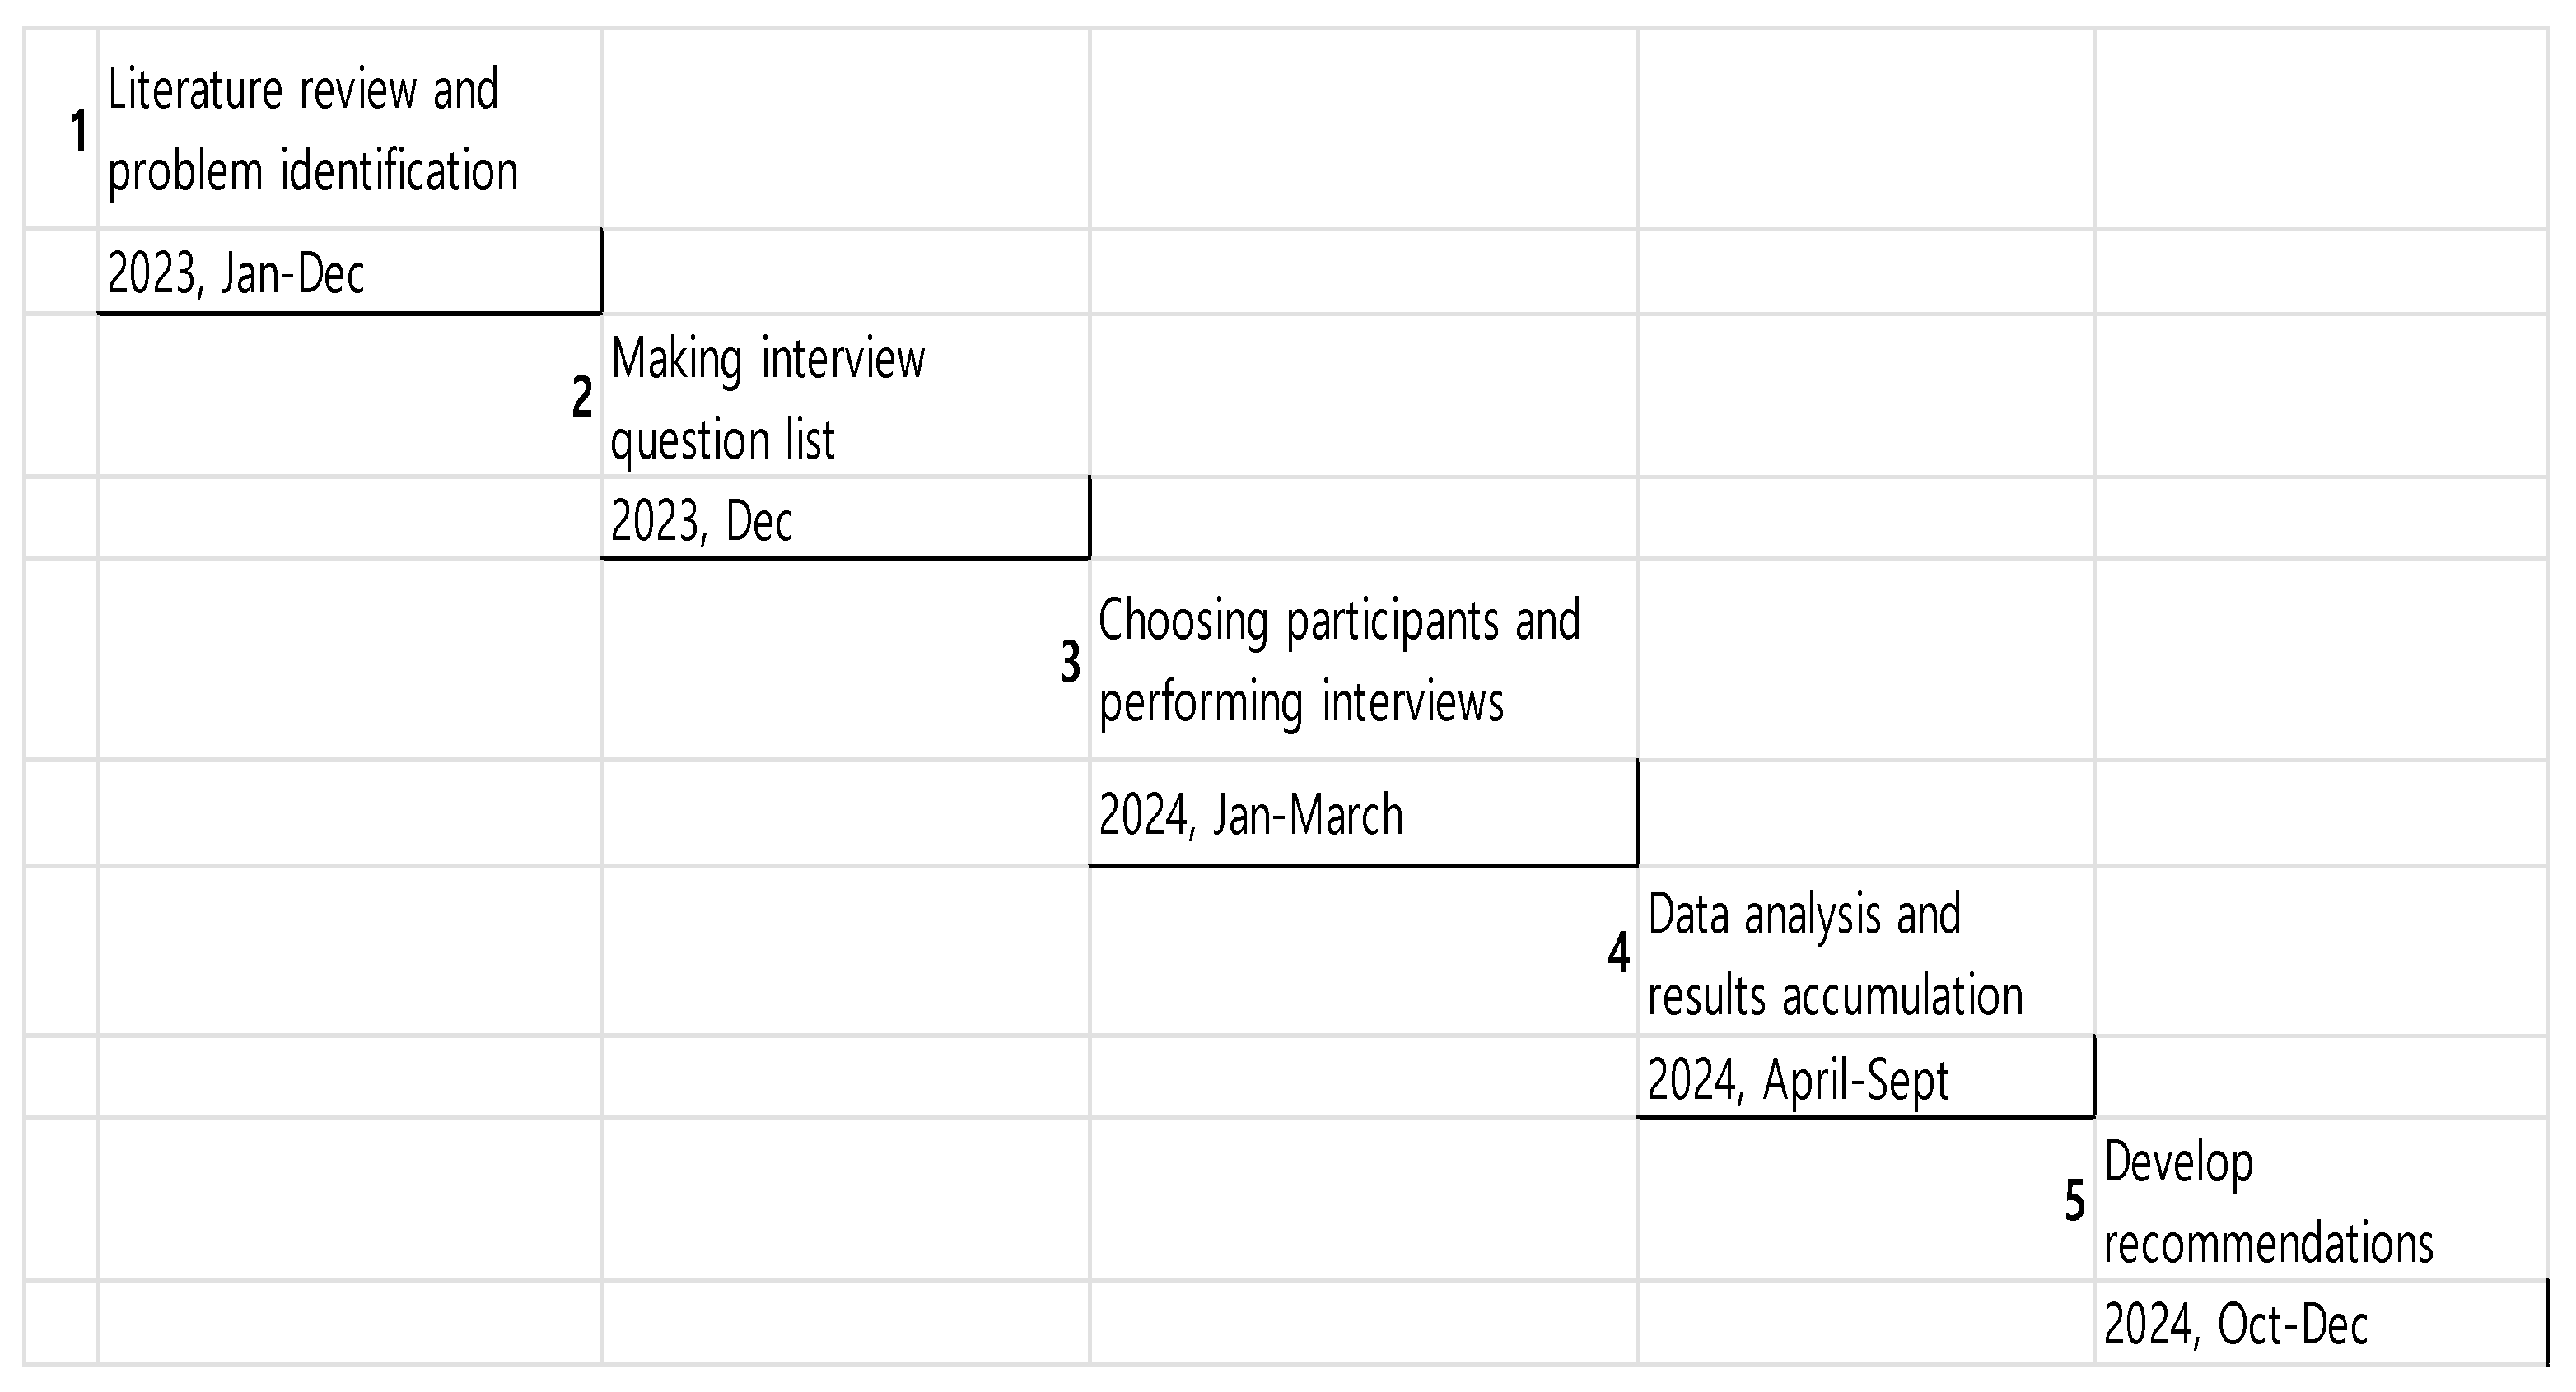Click the 'Develop recommendations' cell

(2320, 1201)
